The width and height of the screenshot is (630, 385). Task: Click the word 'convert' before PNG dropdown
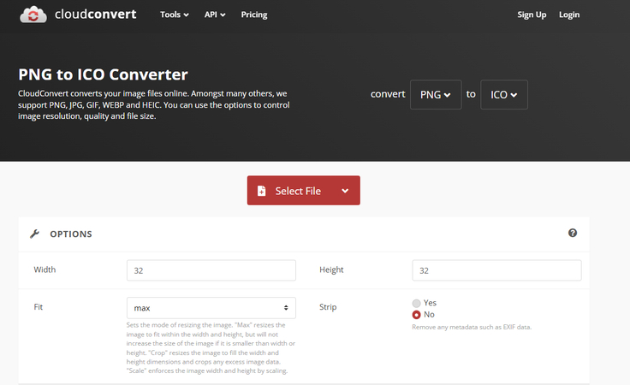[388, 94]
